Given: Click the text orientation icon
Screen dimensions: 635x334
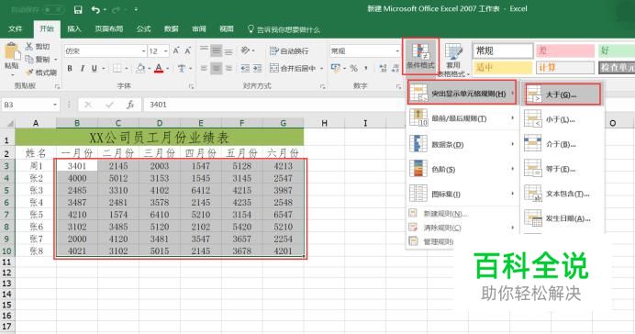Looking at the screenshot, I should (x=245, y=50).
